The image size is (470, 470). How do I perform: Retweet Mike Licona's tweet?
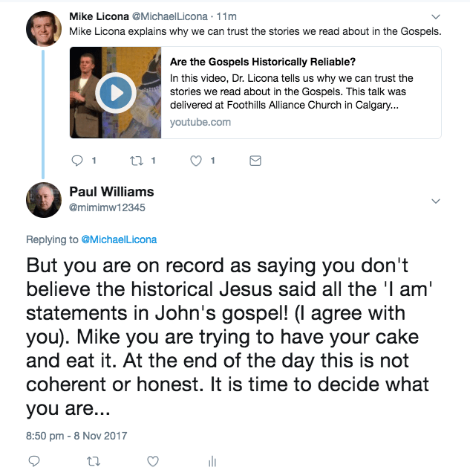pyautogui.click(x=137, y=160)
